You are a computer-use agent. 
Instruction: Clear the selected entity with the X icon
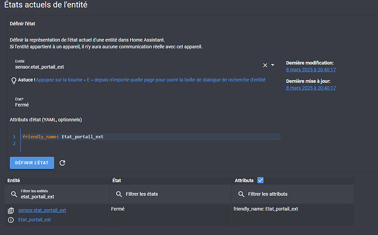[265, 65]
